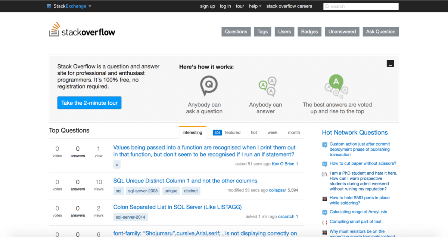
Task: Click inside the search field
Action: 362,6
